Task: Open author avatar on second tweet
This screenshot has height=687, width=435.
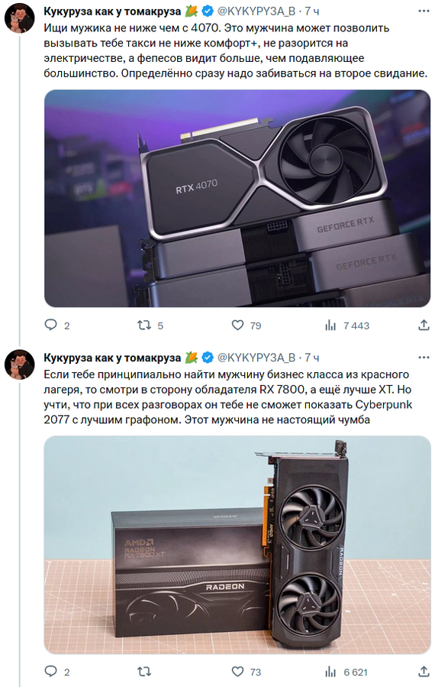Action: [19, 365]
